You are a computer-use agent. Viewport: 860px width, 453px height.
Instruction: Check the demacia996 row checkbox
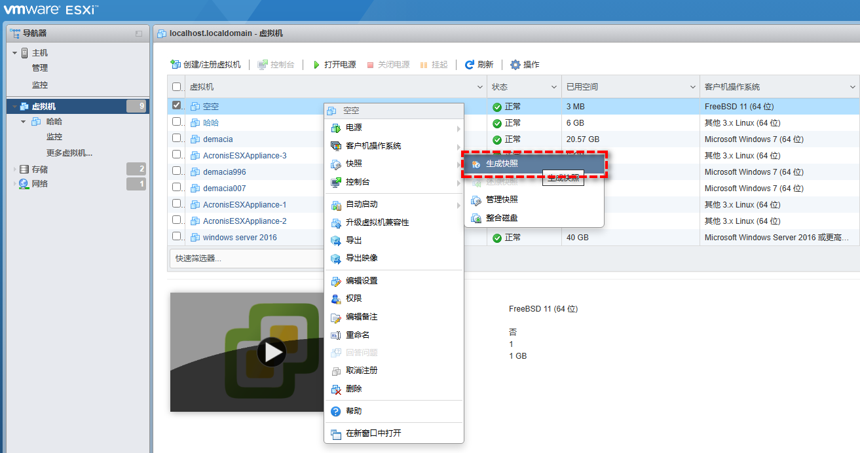point(177,171)
